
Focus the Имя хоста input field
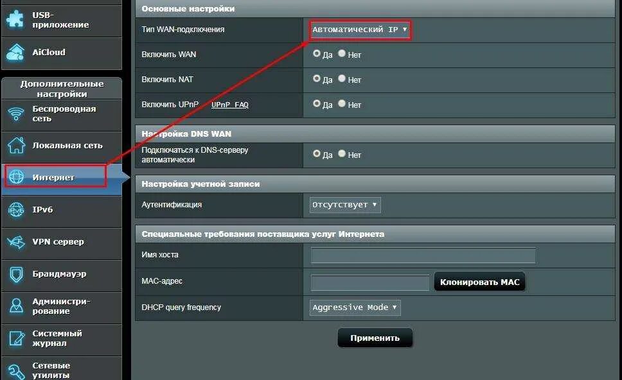[x=423, y=255]
